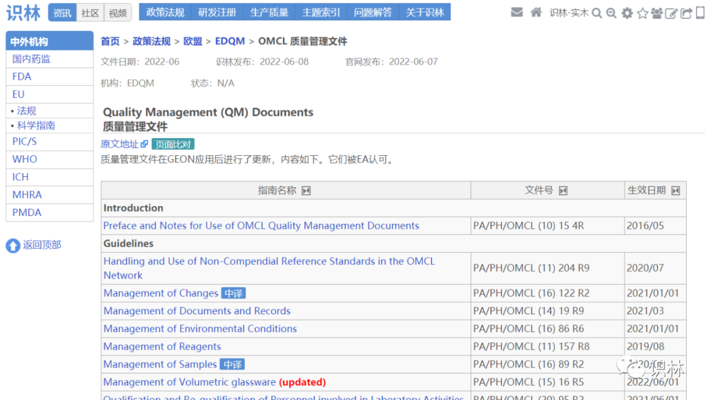Image resolution: width=707 pixels, height=400 pixels.
Task: Open the mail envelope icon
Action: click(x=517, y=12)
